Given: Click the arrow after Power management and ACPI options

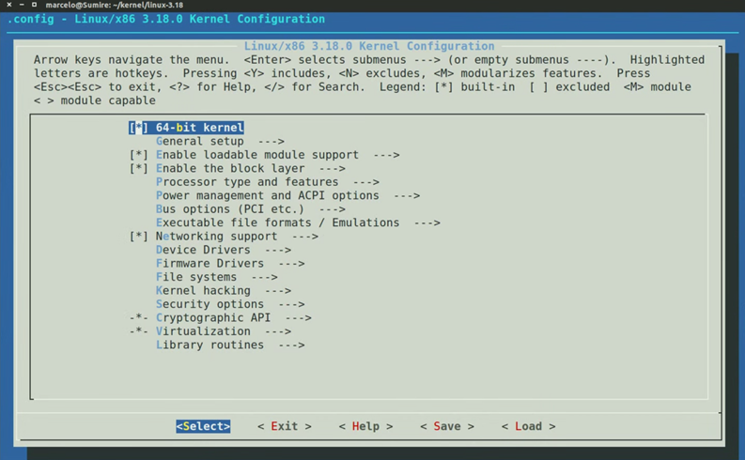Looking at the screenshot, I should point(407,195).
